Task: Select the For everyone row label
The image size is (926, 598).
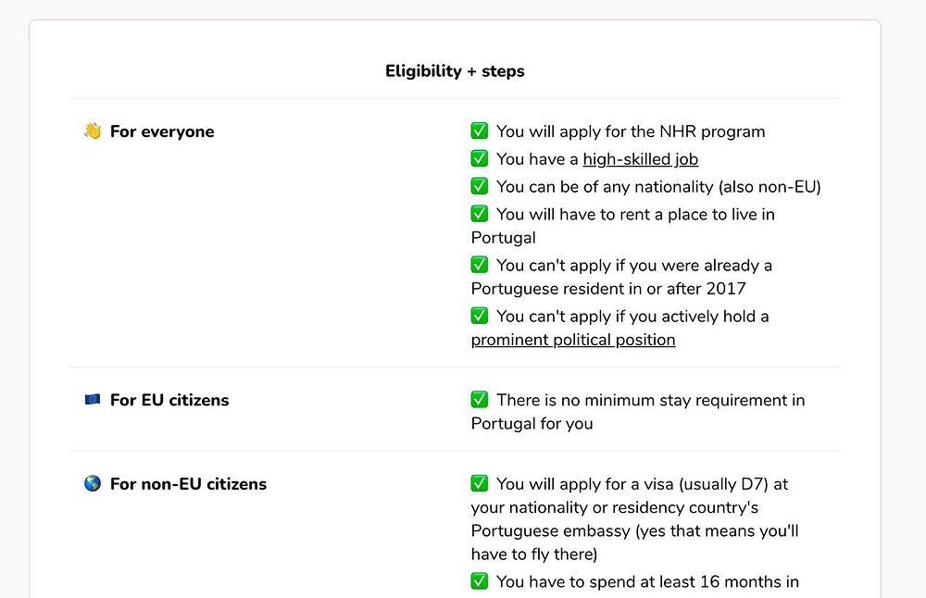Action: click(162, 131)
